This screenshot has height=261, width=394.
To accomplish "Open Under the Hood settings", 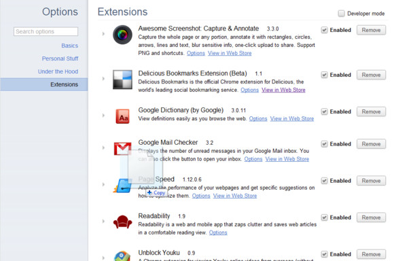I will click(58, 71).
